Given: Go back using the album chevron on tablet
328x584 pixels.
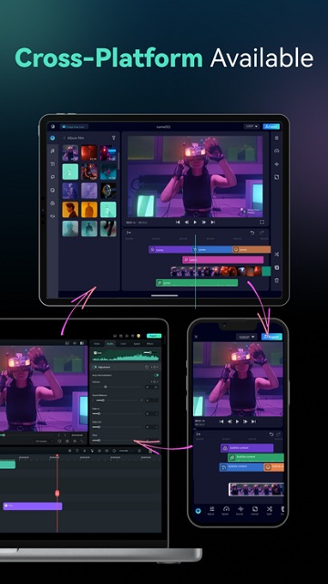Looking at the screenshot, I should pyautogui.click(x=64, y=138).
